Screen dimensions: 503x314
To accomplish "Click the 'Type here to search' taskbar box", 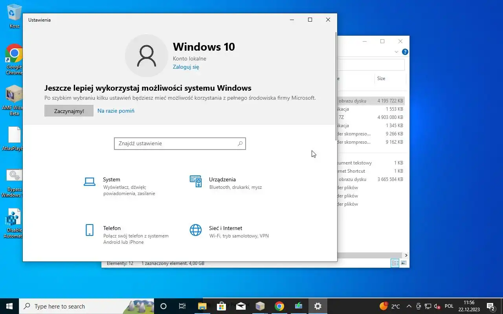I will 86,306.
